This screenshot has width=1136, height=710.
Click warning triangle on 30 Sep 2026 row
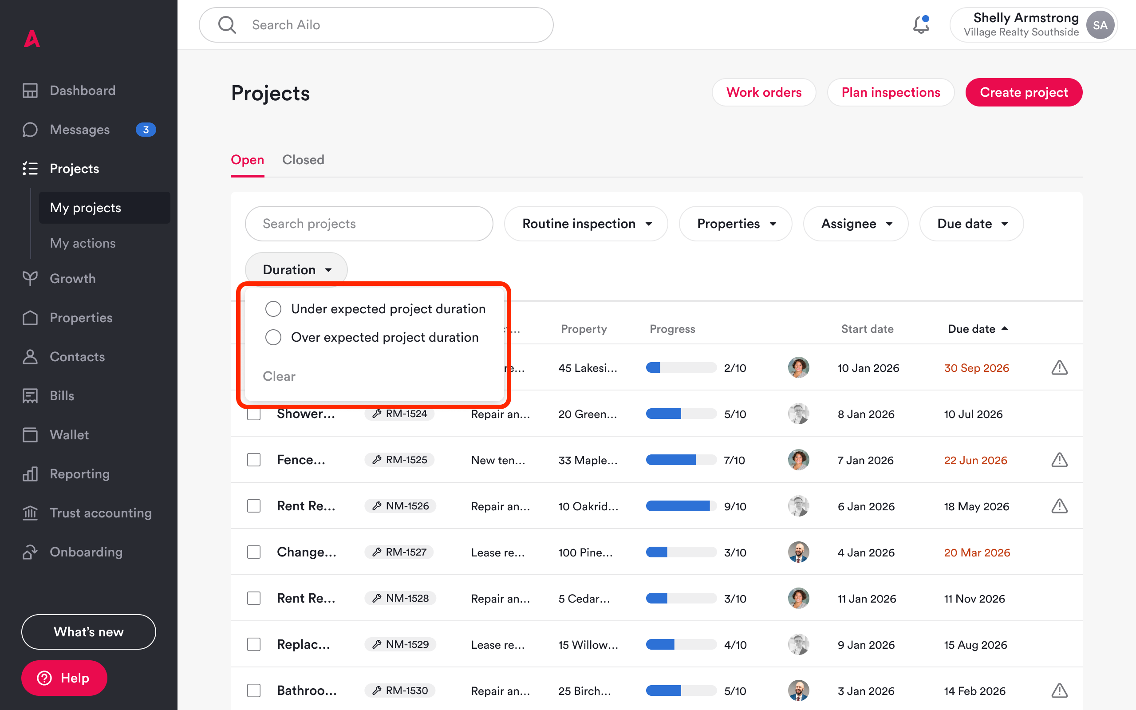click(x=1059, y=368)
